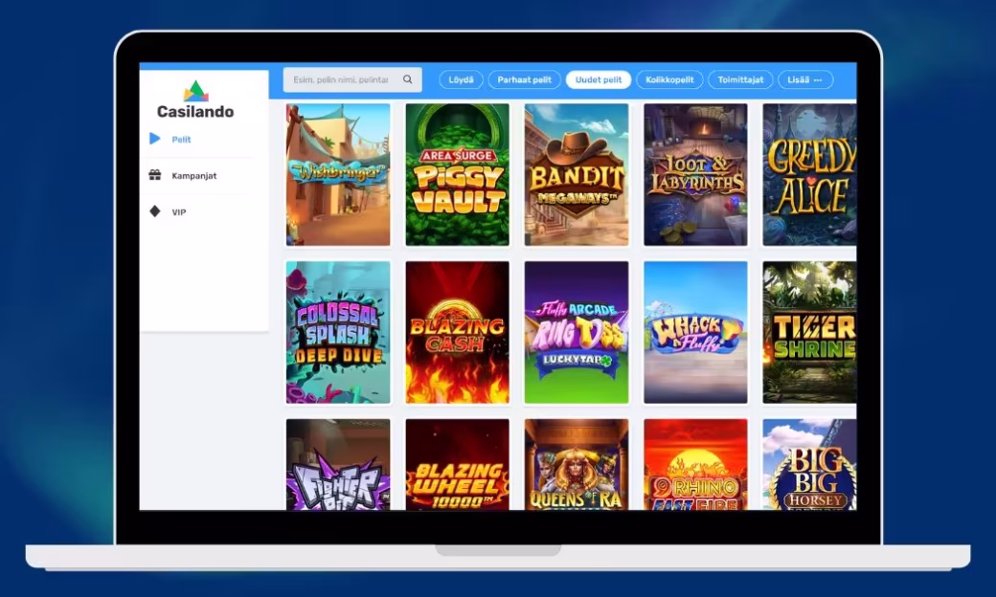Open the Bandit Megaways game tile

(577, 174)
